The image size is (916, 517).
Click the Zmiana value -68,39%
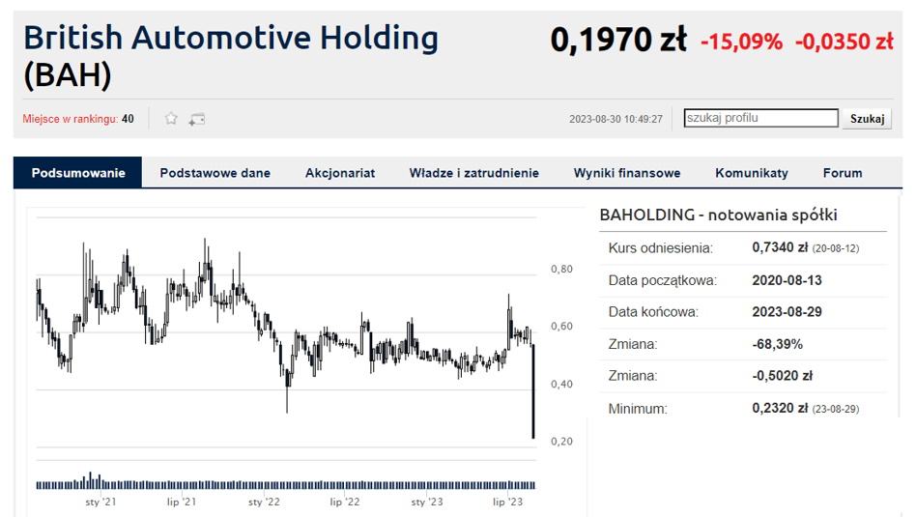(x=777, y=344)
